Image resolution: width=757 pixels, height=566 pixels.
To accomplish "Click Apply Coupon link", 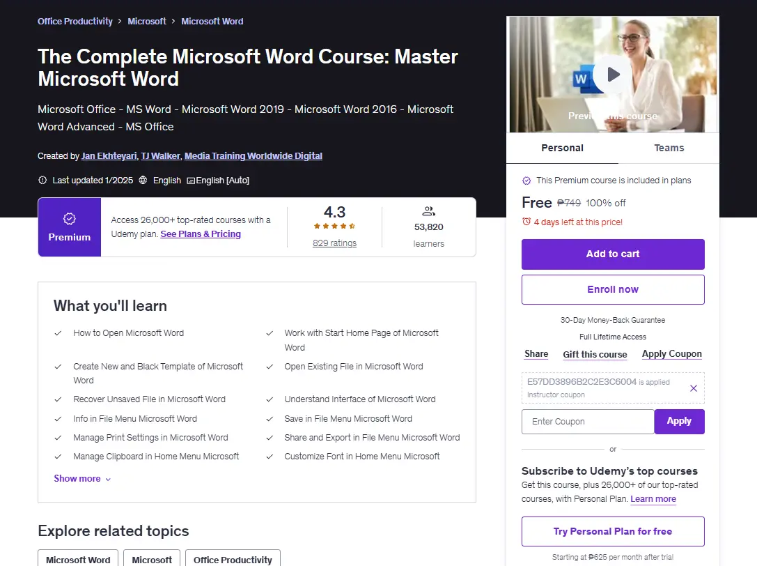I will (671, 354).
